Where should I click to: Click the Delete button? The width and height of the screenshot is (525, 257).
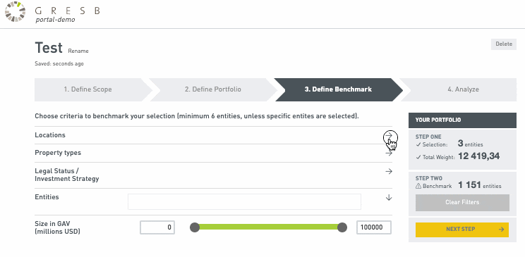point(504,44)
